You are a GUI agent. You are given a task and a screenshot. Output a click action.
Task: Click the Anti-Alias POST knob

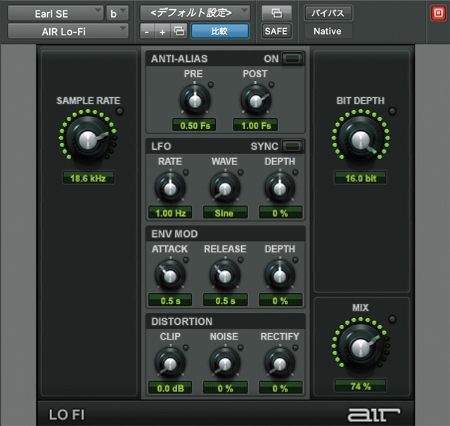pyautogui.click(x=255, y=100)
